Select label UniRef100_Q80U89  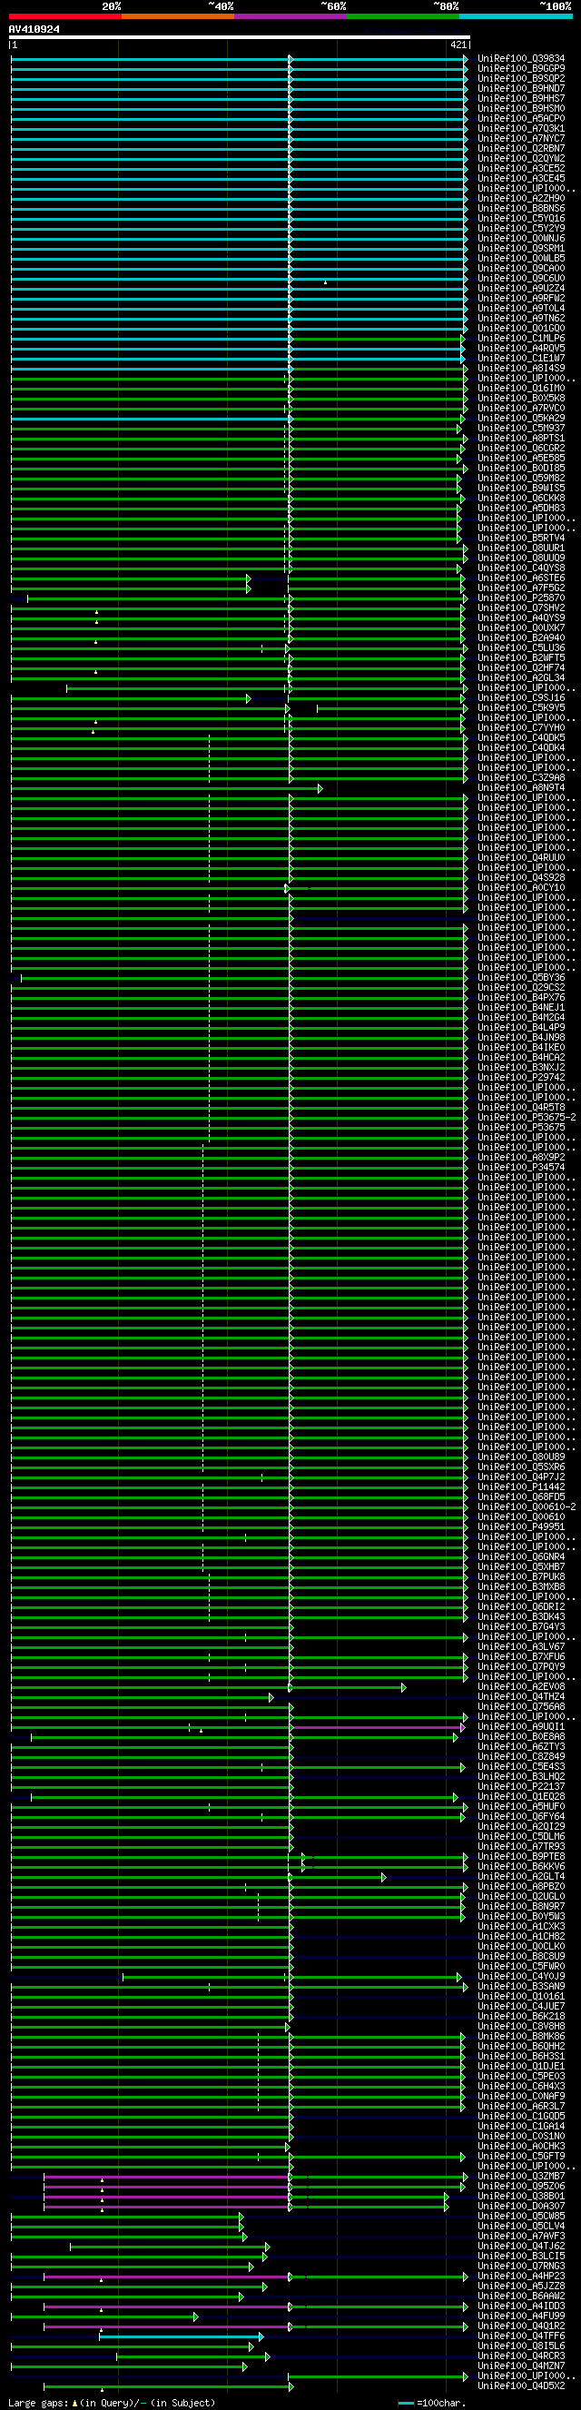[521, 1457]
